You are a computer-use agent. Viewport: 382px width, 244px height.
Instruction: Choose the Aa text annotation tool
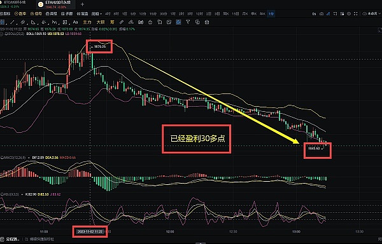[75, 22]
